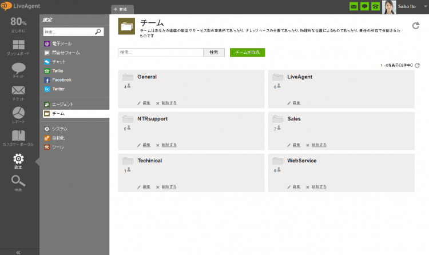Viewport: 429px width, 255px height.
Task: Open the General team name
Action: pyautogui.click(x=147, y=77)
